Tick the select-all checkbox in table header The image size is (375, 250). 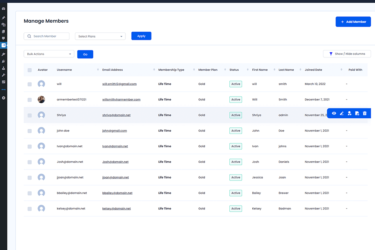coord(30,70)
